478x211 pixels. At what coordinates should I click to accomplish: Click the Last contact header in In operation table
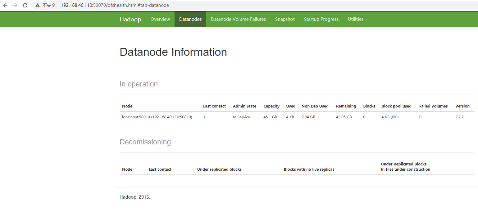[x=215, y=106]
